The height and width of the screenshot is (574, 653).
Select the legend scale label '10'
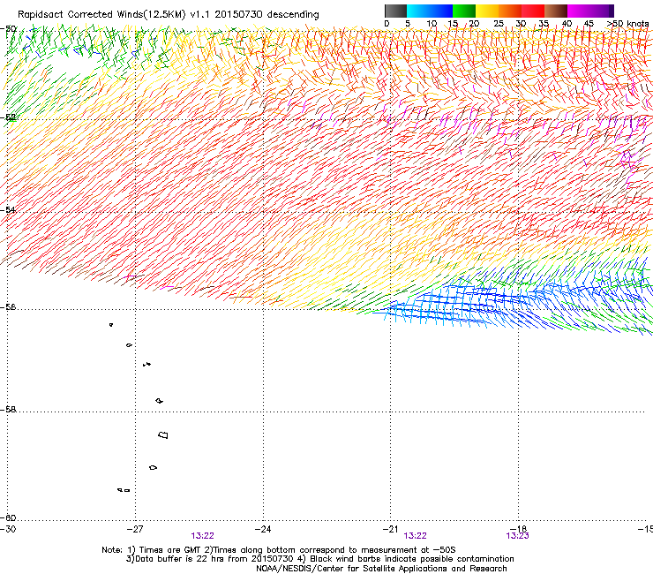coord(432,23)
